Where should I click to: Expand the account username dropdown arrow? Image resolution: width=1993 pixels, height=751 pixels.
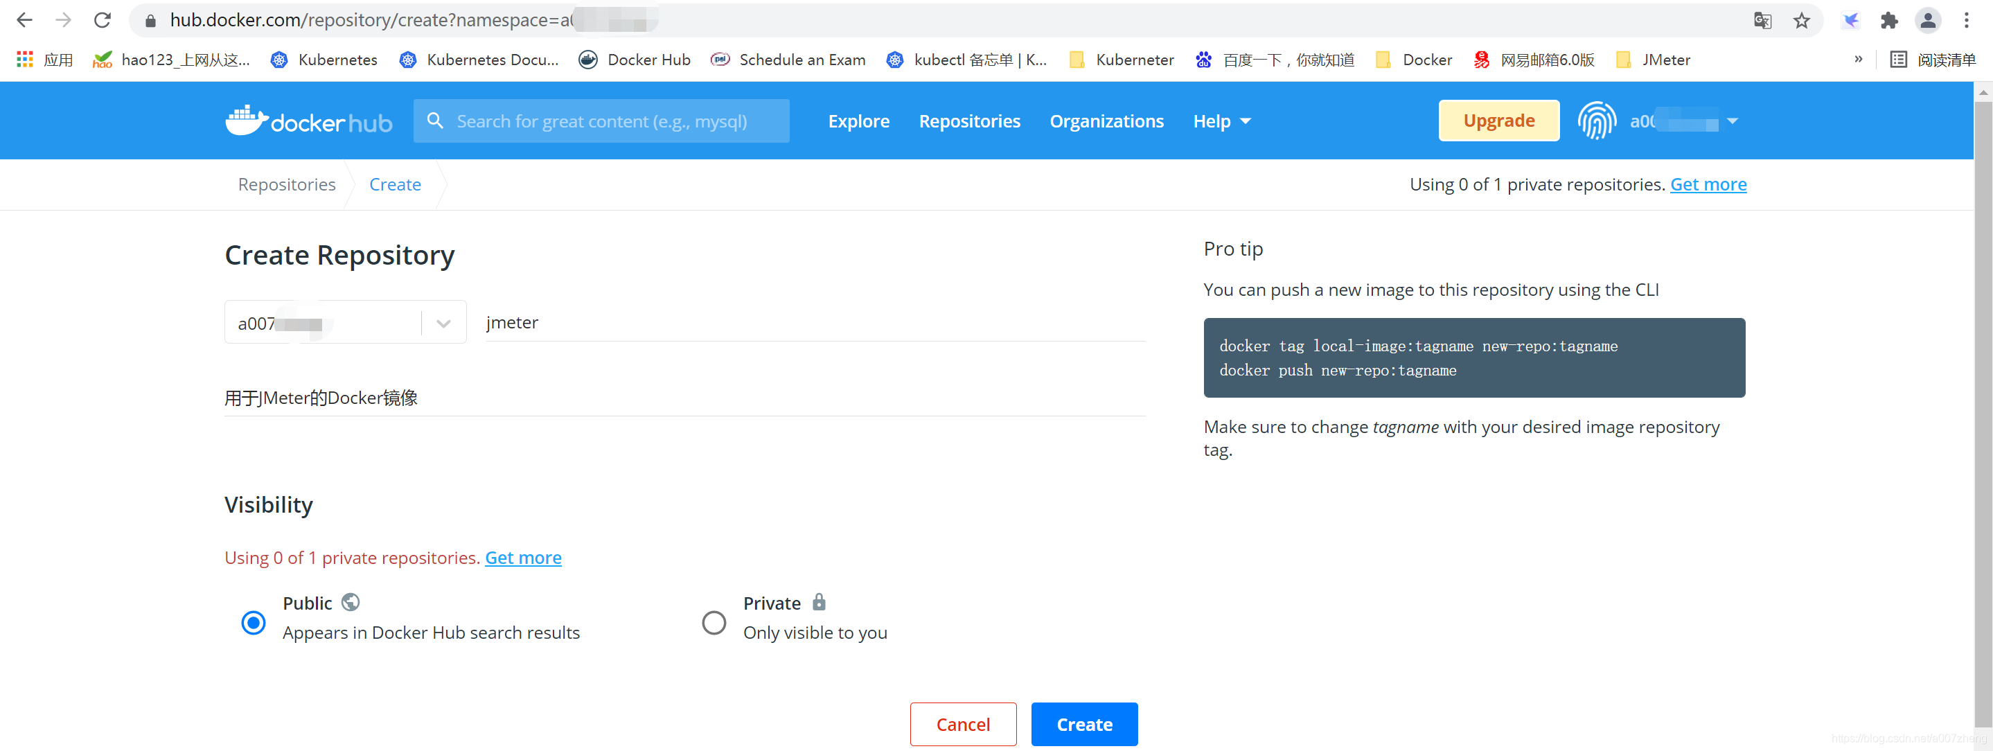[1733, 121]
